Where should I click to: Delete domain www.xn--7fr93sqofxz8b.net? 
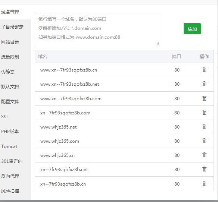pyautogui.click(x=204, y=84)
